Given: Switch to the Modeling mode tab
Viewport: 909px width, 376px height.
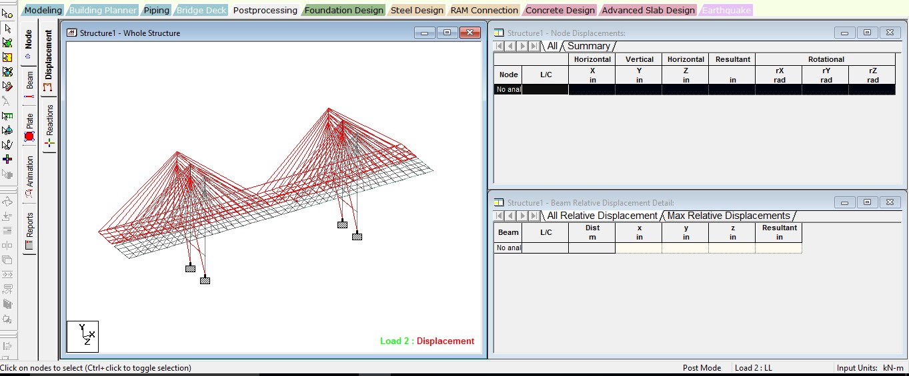Looking at the screenshot, I should [43, 10].
